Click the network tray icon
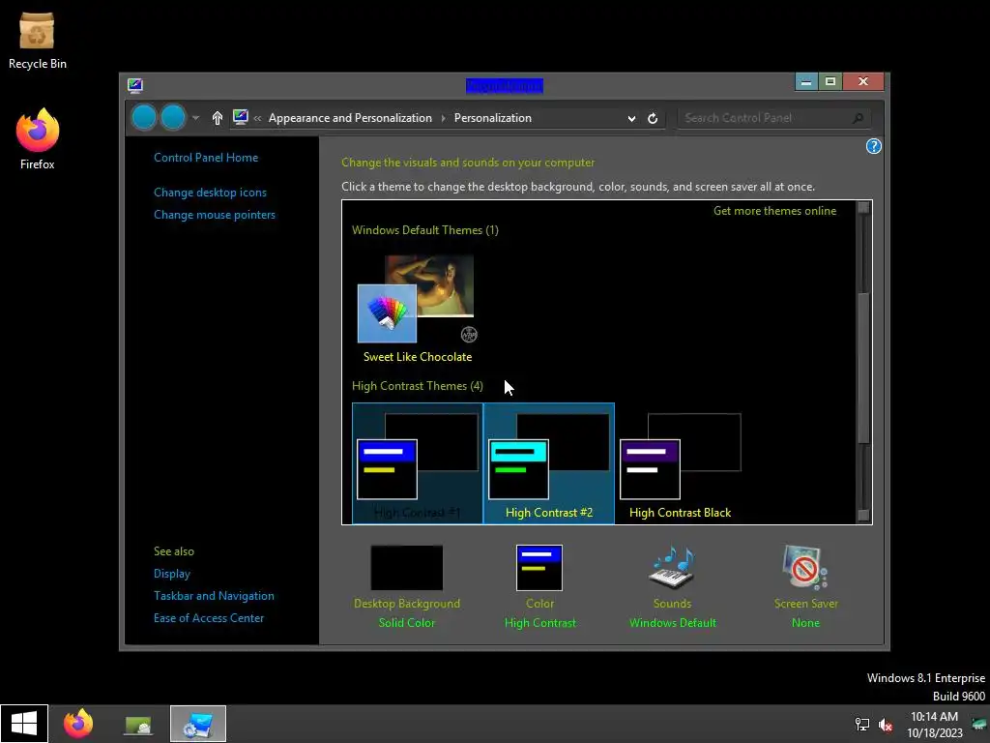This screenshot has height=743, width=990. click(861, 724)
